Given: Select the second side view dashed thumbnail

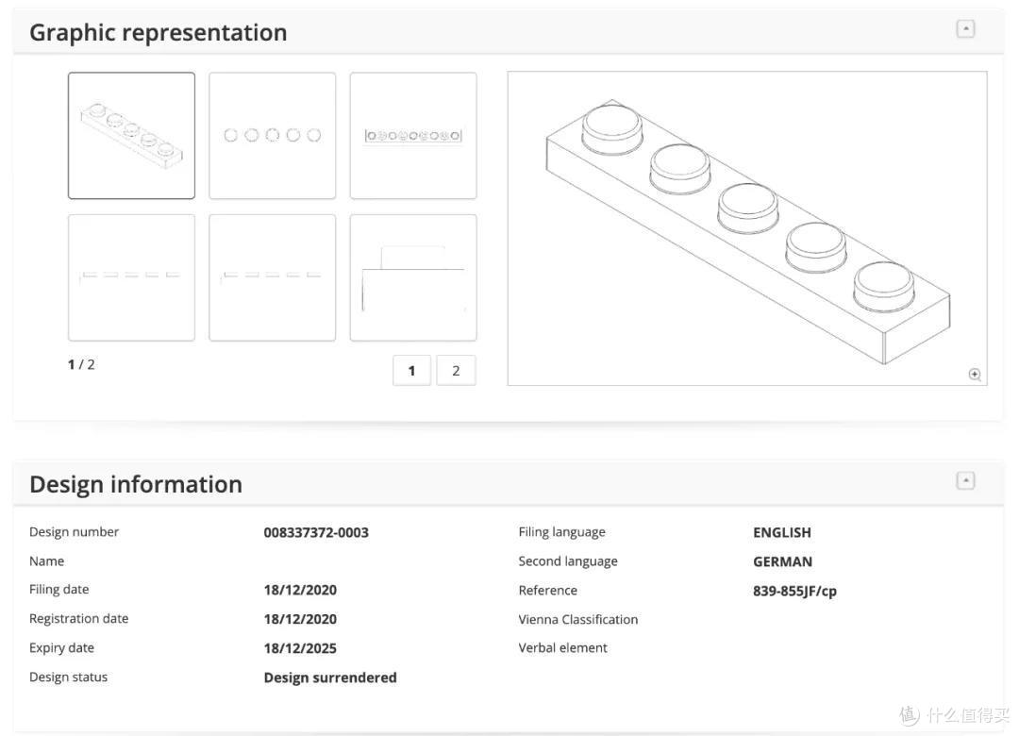Looking at the screenshot, I should 273,277.
